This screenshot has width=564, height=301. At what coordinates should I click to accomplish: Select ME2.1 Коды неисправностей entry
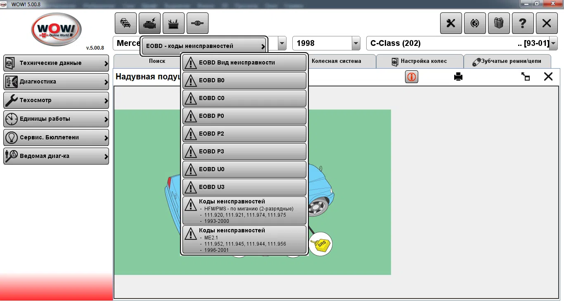pyautogui.click(x=244, y=240)
